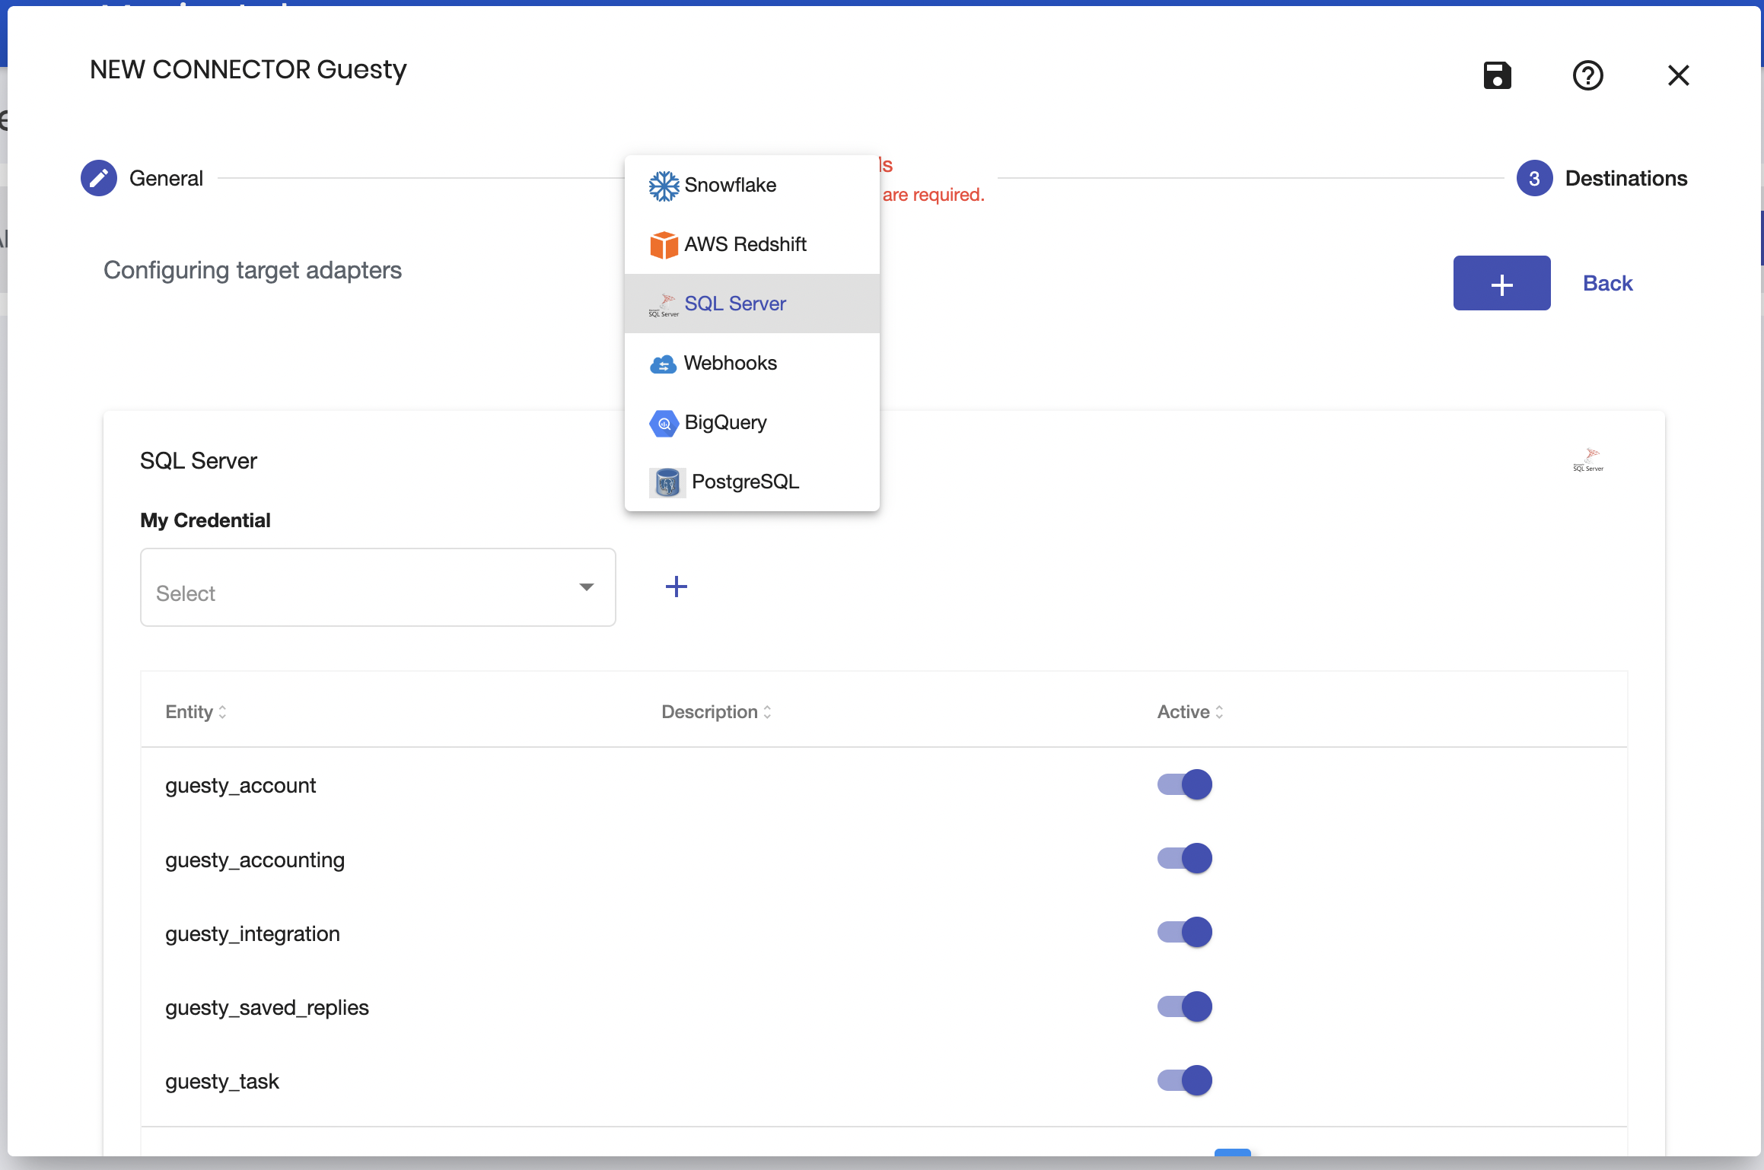Select SQL Server menu entry
The image size is (1764, 1170).
click(752, 304)
